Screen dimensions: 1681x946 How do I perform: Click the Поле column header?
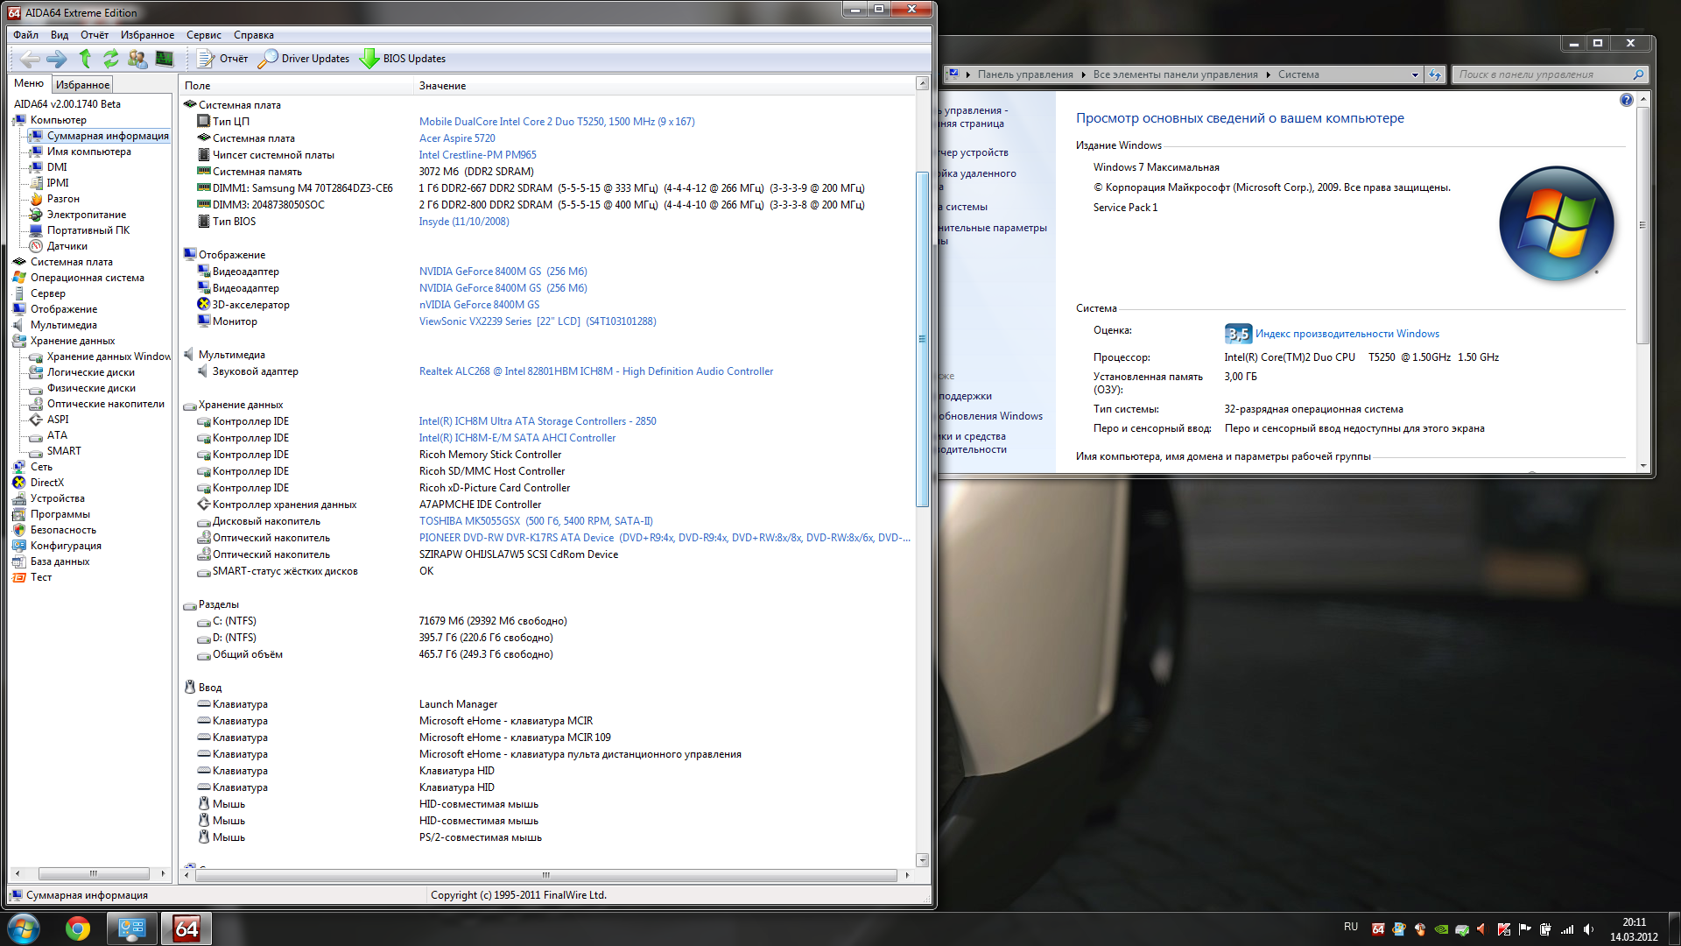pos(296,86)
